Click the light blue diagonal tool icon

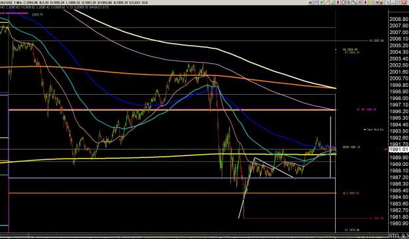(387, 3)
